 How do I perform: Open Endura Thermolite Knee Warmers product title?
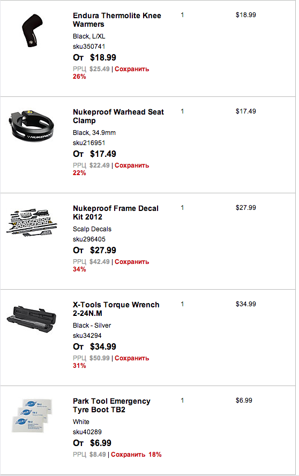pos(117,20)
